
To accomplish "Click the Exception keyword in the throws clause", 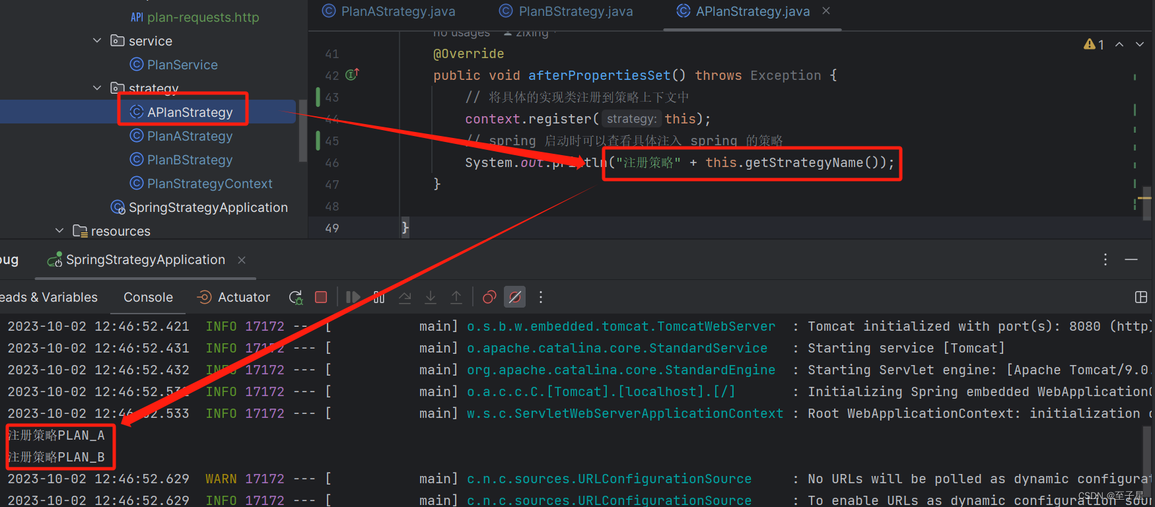I will pyautogui.click(x=785, y=75).
